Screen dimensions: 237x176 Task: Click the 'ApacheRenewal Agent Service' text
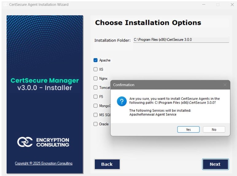coord(153,114)
